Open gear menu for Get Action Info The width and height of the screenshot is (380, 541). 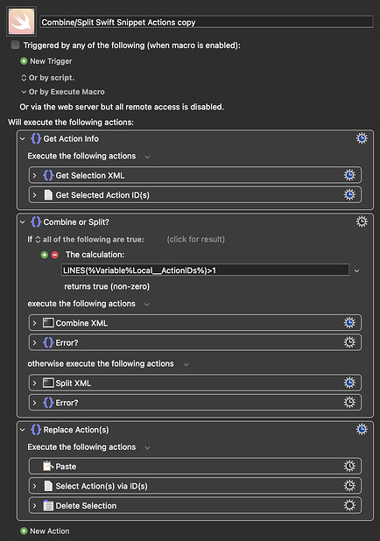tap(362, 138)
